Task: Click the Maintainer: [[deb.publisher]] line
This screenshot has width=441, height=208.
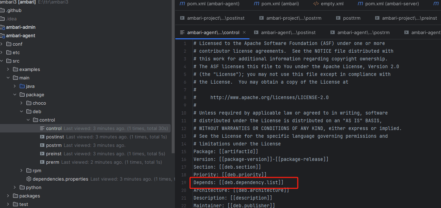Action: 234,206
